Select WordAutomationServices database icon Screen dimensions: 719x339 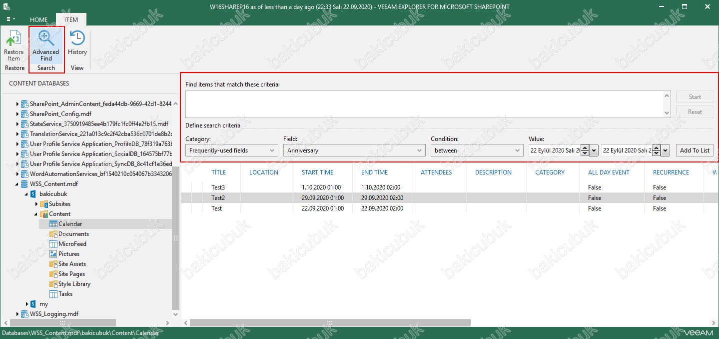(24, 174)
